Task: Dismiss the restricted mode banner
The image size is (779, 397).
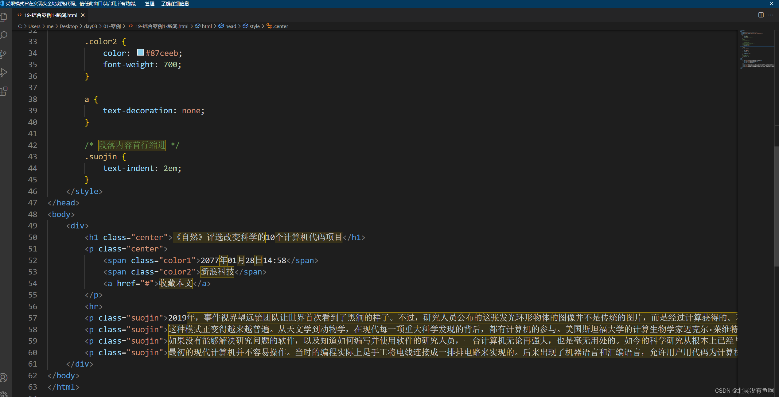Action: point(771,4)
